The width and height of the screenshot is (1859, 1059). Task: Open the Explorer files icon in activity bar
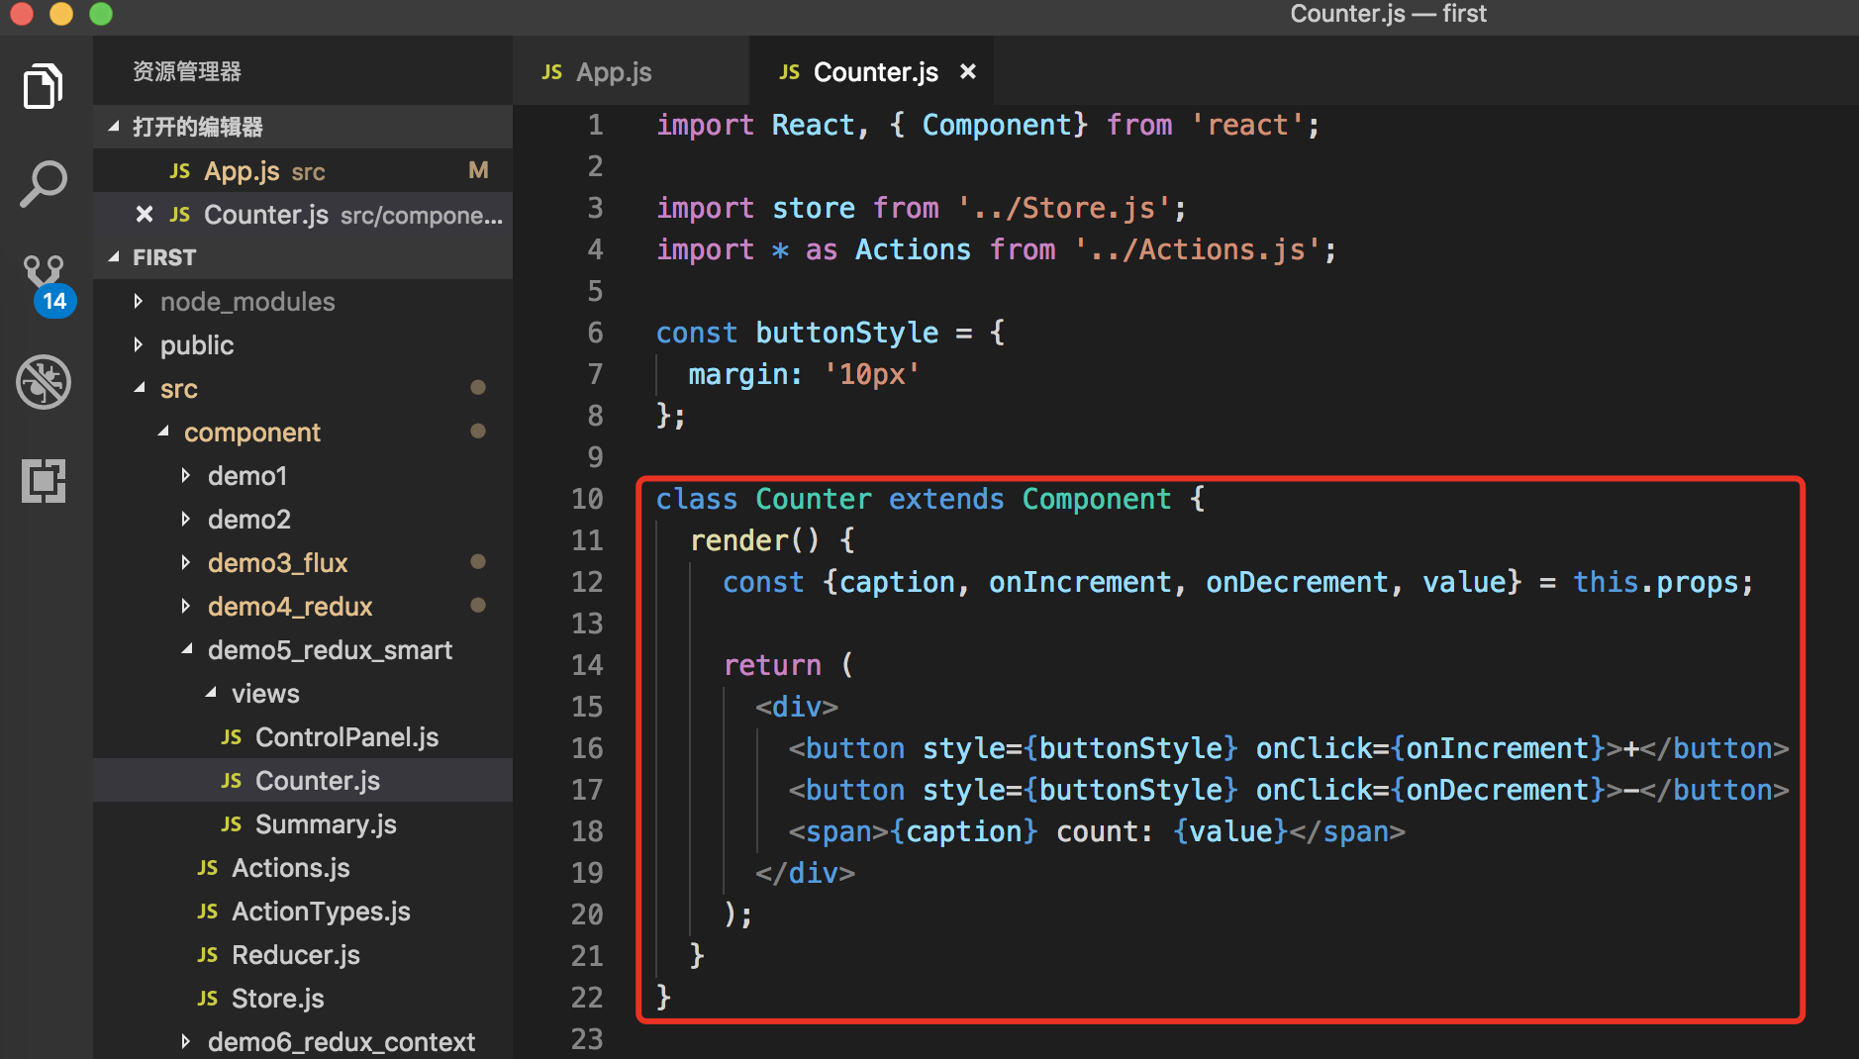[x=44, y=87]
